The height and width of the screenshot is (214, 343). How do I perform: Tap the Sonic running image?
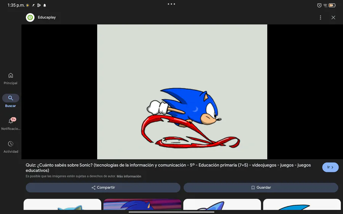[x=182, y=92]
